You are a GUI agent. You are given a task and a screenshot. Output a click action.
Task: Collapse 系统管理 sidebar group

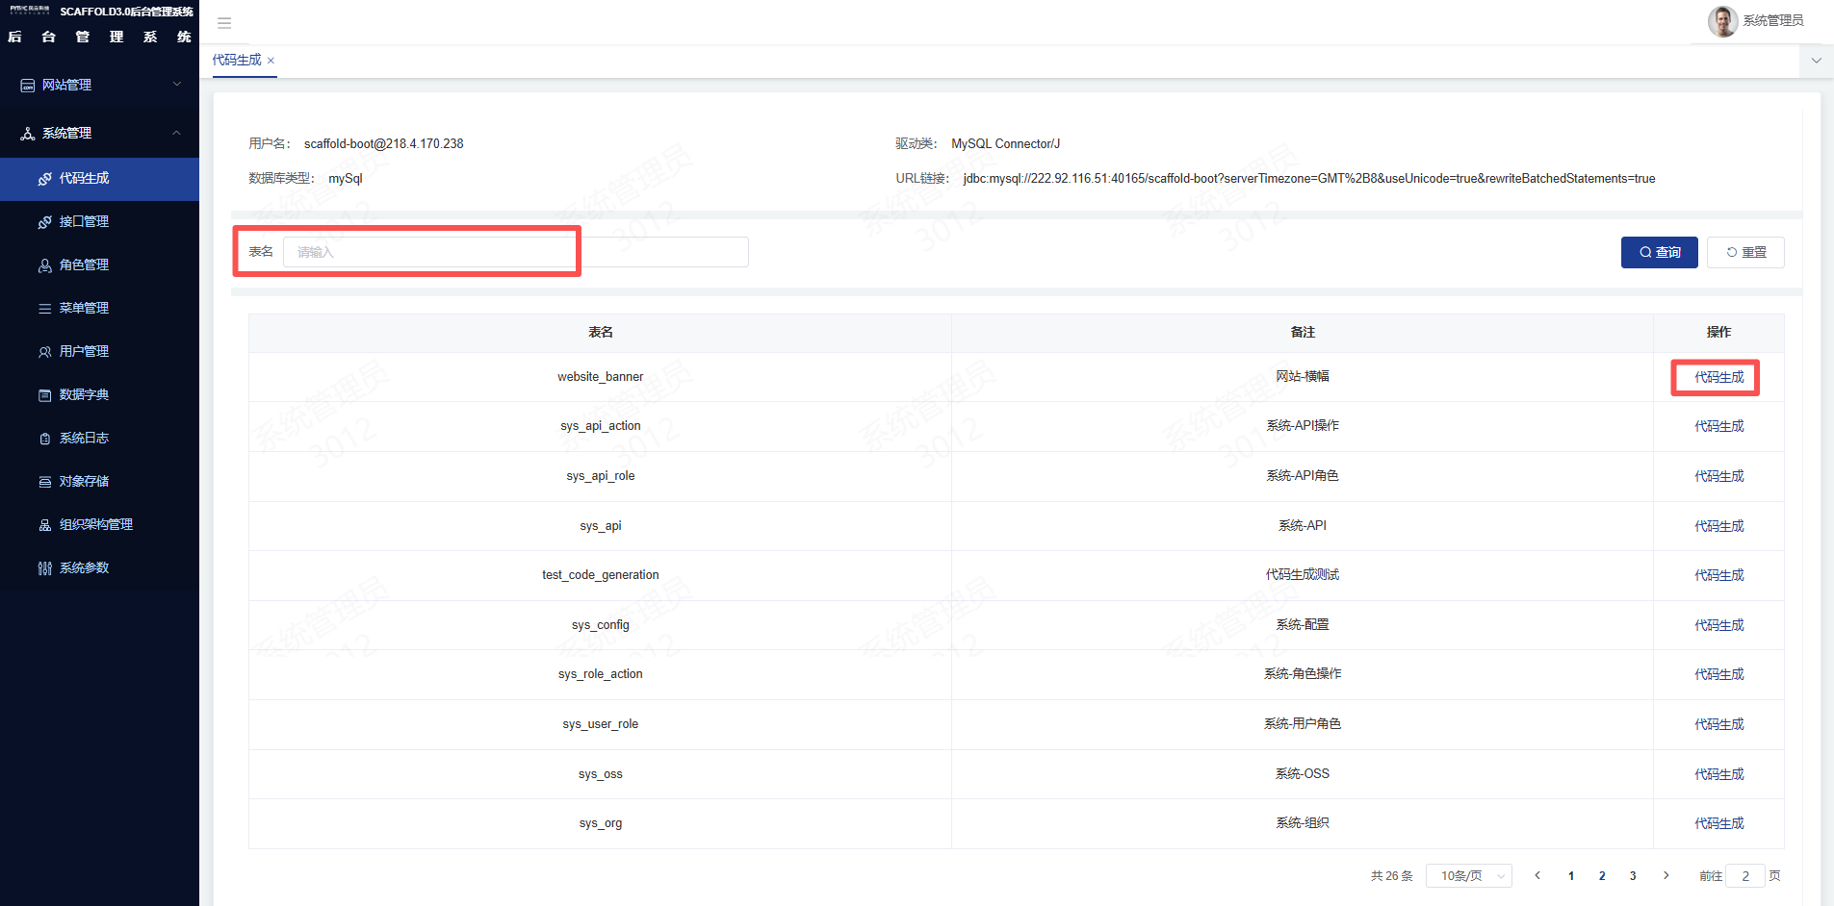pos(99,133)
